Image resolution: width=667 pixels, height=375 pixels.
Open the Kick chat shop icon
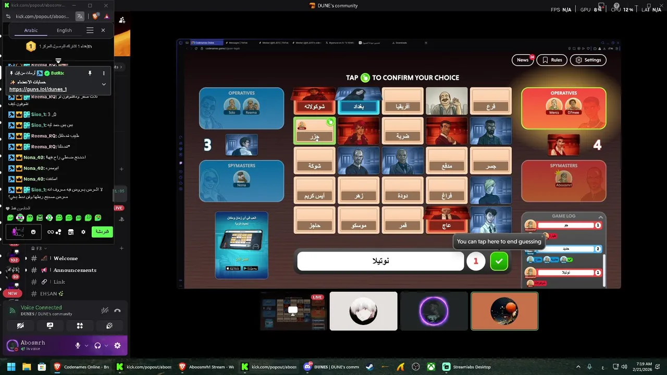point(71,232)
